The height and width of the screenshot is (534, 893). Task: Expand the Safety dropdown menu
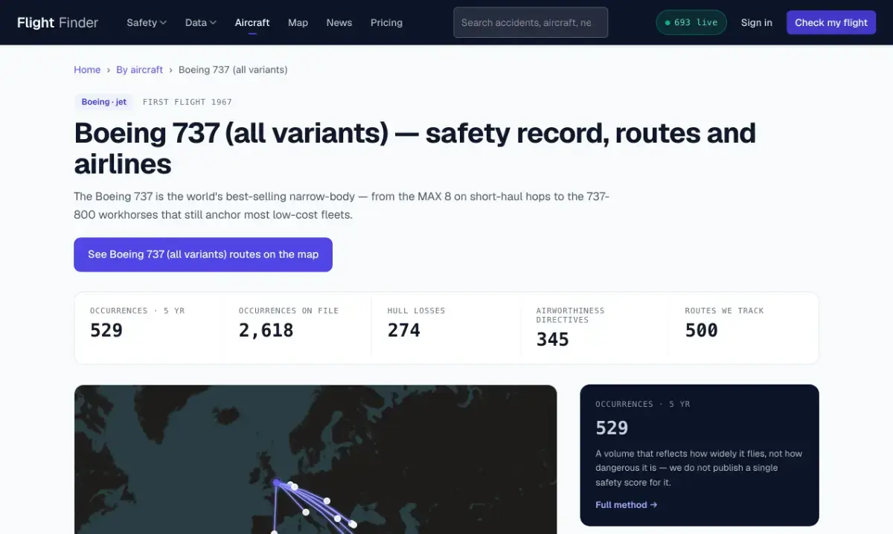coord(147,22)
